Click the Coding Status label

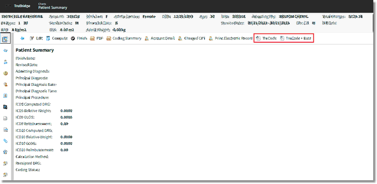27,170
